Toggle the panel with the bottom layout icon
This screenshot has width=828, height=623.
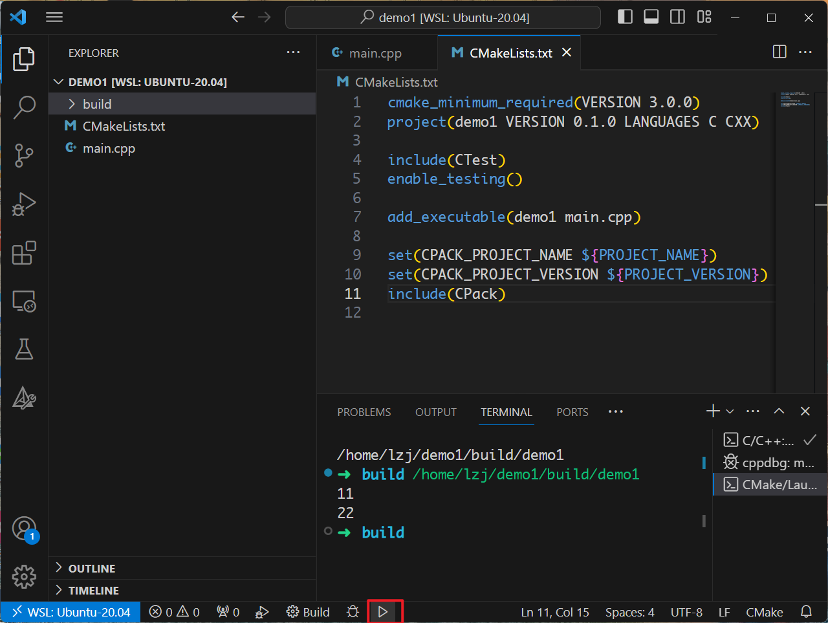[x=651, y=17]
